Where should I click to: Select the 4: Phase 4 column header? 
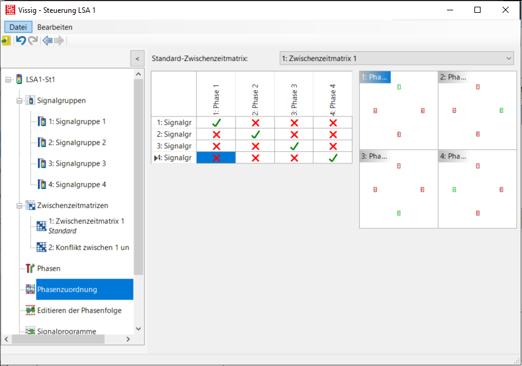[332, 94]
